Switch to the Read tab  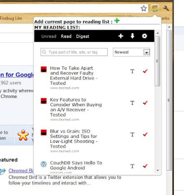(66, 36)
